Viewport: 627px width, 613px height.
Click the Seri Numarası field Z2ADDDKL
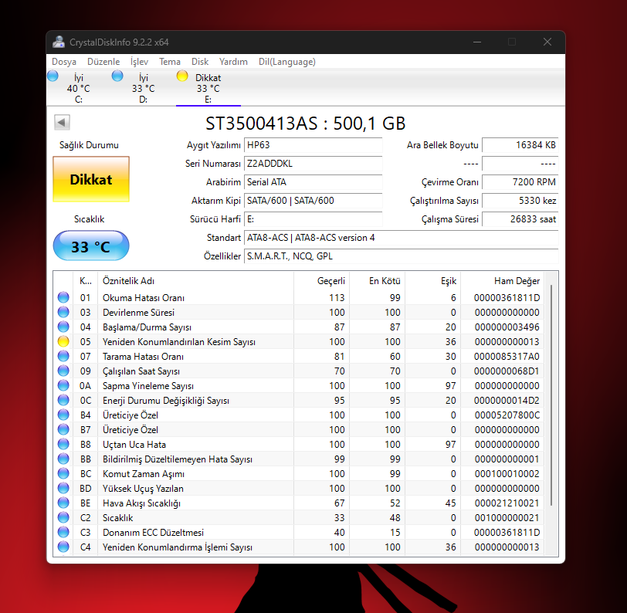coord(313,164)
